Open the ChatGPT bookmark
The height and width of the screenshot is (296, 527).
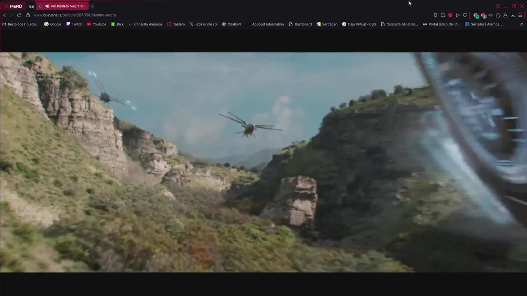pos(232,24)
